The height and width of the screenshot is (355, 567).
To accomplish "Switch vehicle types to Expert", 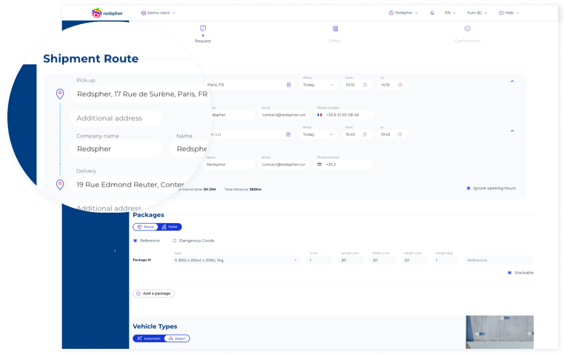I will point(177,339).
